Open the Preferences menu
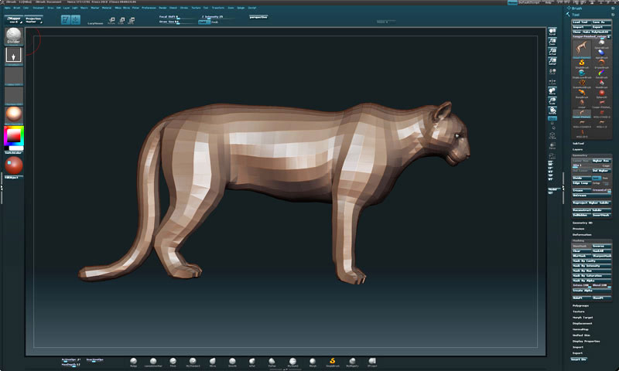Viewport: 619px width, 371px height. 149,8
